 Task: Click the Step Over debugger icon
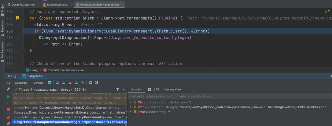point(58,83)
